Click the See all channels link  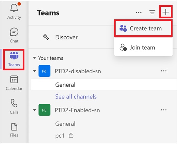pos(76,96)
